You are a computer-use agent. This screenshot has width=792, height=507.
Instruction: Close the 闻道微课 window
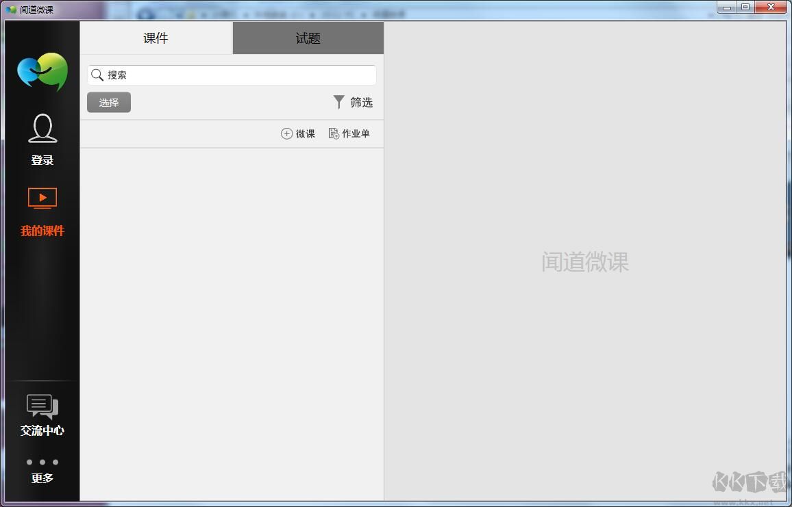coord(771,8)
